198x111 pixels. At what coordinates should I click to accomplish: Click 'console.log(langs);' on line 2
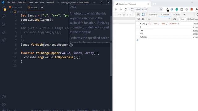click(x=37, y=20)
